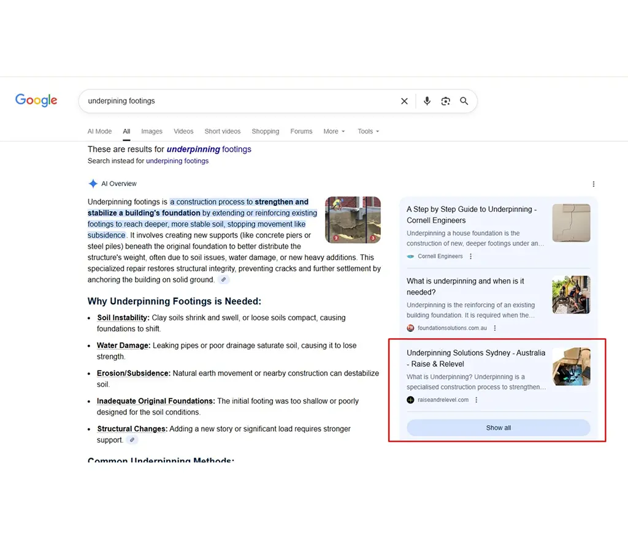Screen dimensions: 628x539
Task: Expand the Tools dropdown
Action: coord(369,131)
